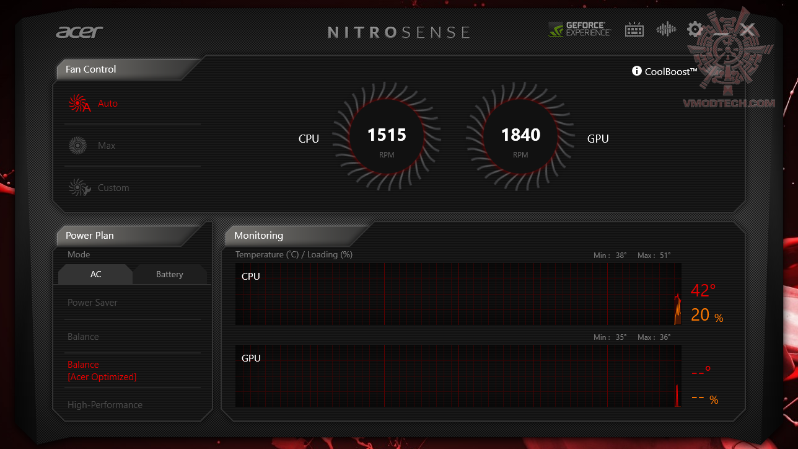
Task: Click the CPU graph's Max : 51° value
Action: (654, 256)
